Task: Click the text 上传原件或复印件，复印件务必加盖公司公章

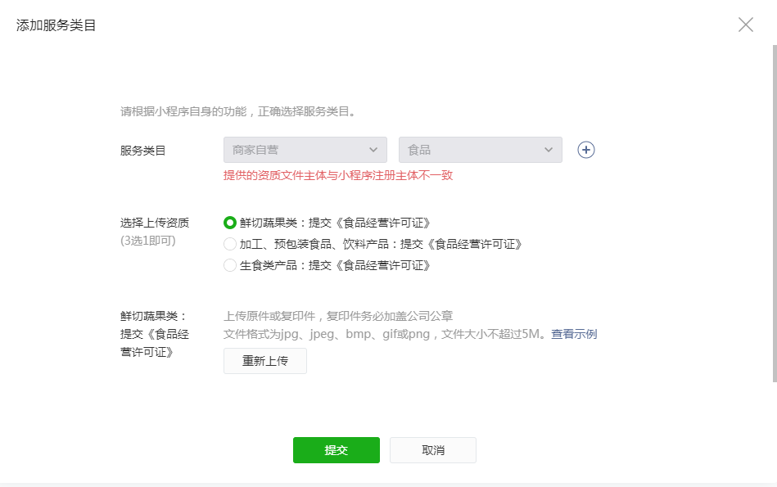Action: (338, 316)
